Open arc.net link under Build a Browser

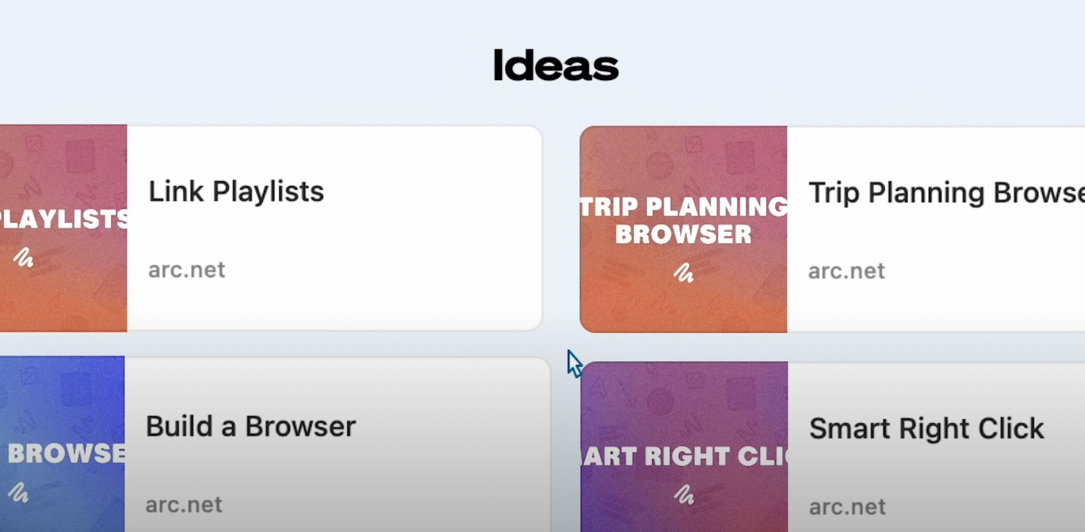point(184,505)
